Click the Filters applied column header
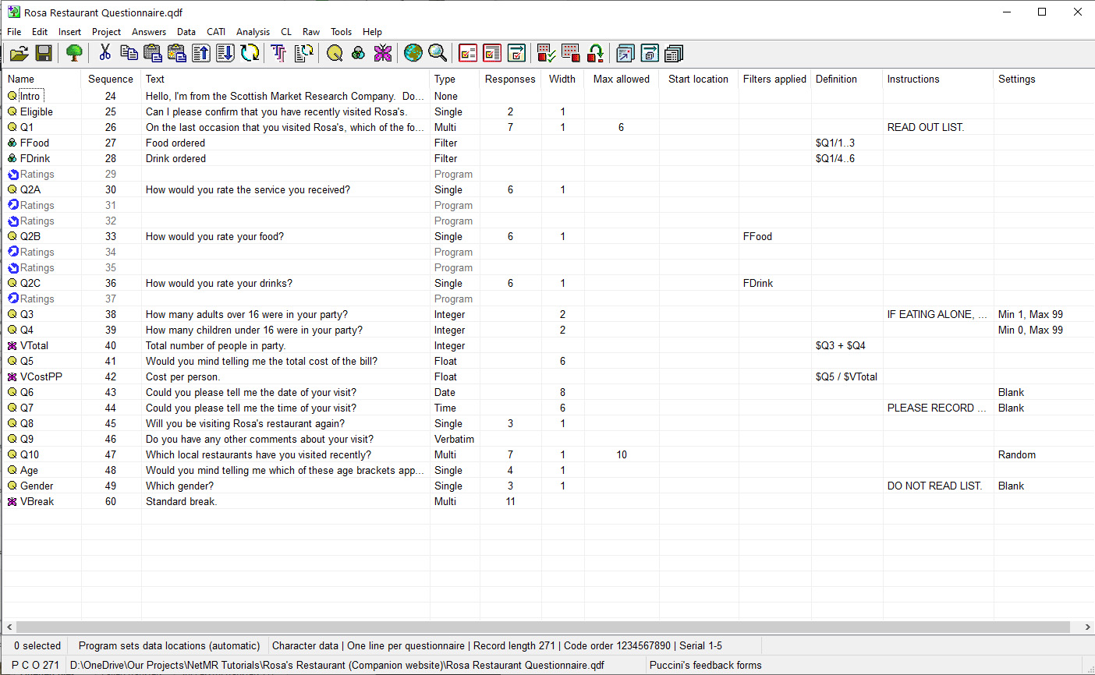This screenshot has width=1095, height=675. (774, 79)
